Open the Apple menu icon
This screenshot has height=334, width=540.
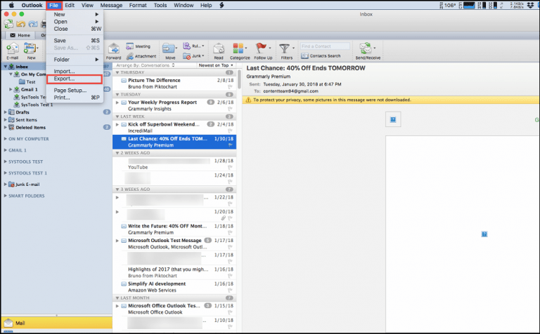pyautogui.click(x=12, y=5)
